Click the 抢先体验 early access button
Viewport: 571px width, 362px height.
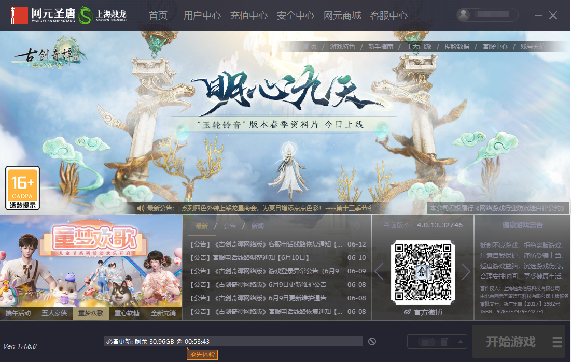pyautogui.click(x=202, y=354)
